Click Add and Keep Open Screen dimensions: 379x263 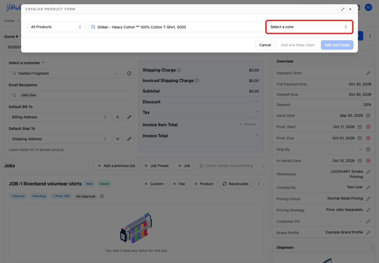(x=298, y=45)
